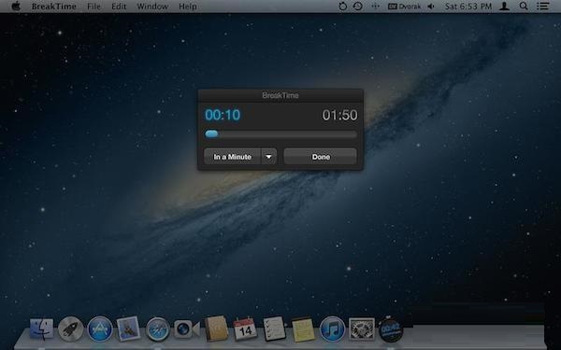Open the App Store dock icon

100,329
